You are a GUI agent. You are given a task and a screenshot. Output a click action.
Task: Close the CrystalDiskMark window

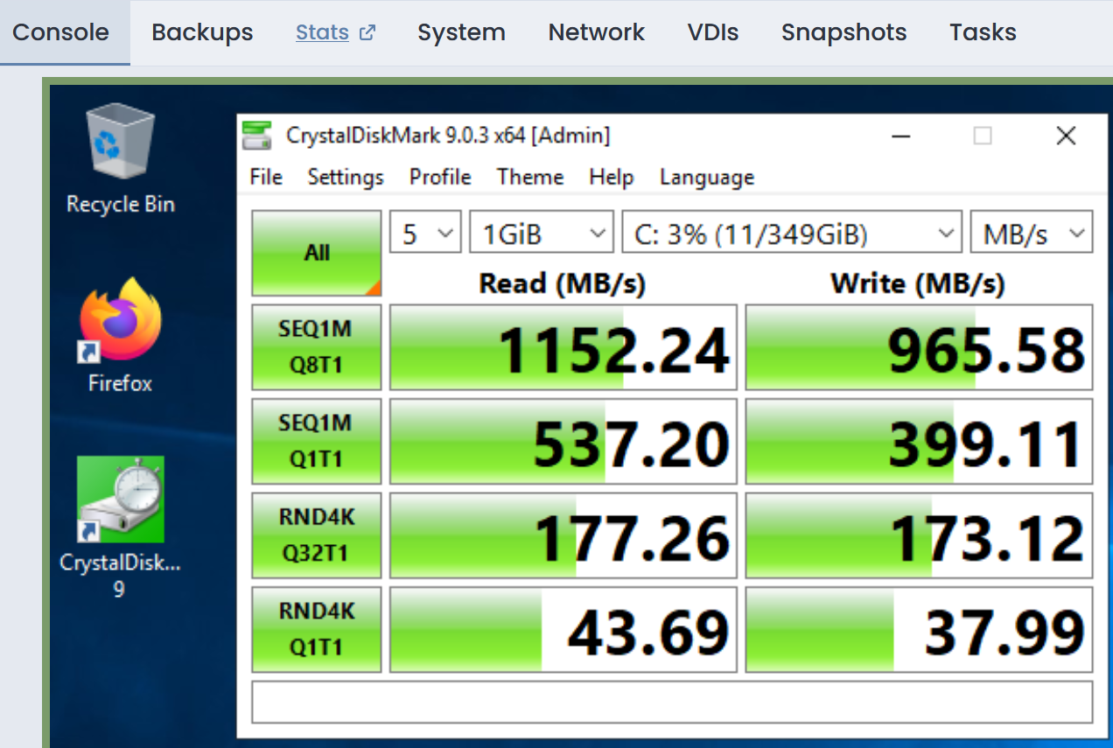click(1065, 136)
